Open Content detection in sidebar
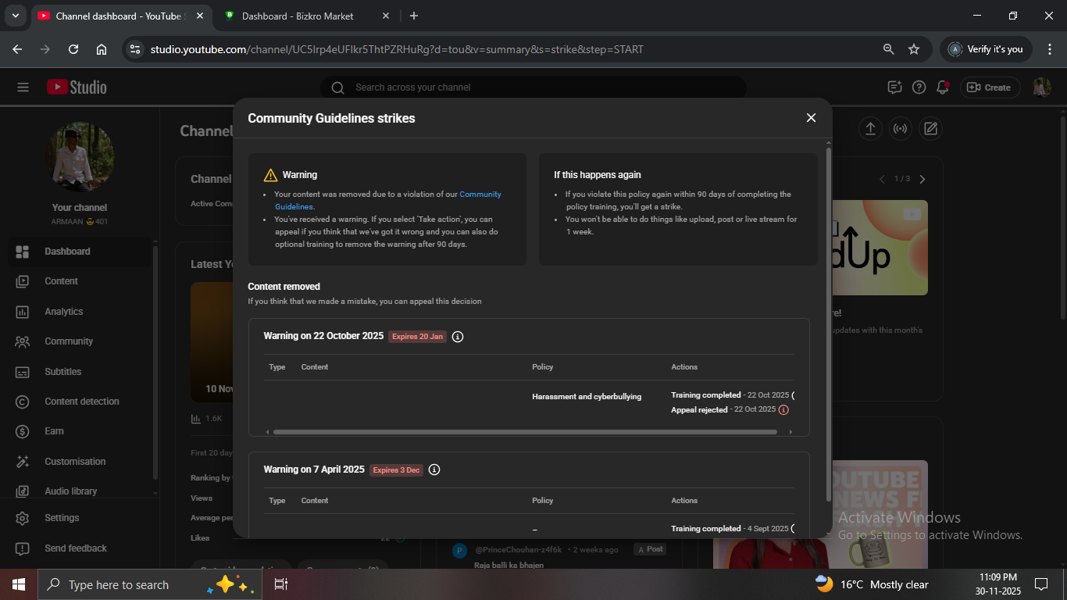1067x600 pixels. coord(81,402)
